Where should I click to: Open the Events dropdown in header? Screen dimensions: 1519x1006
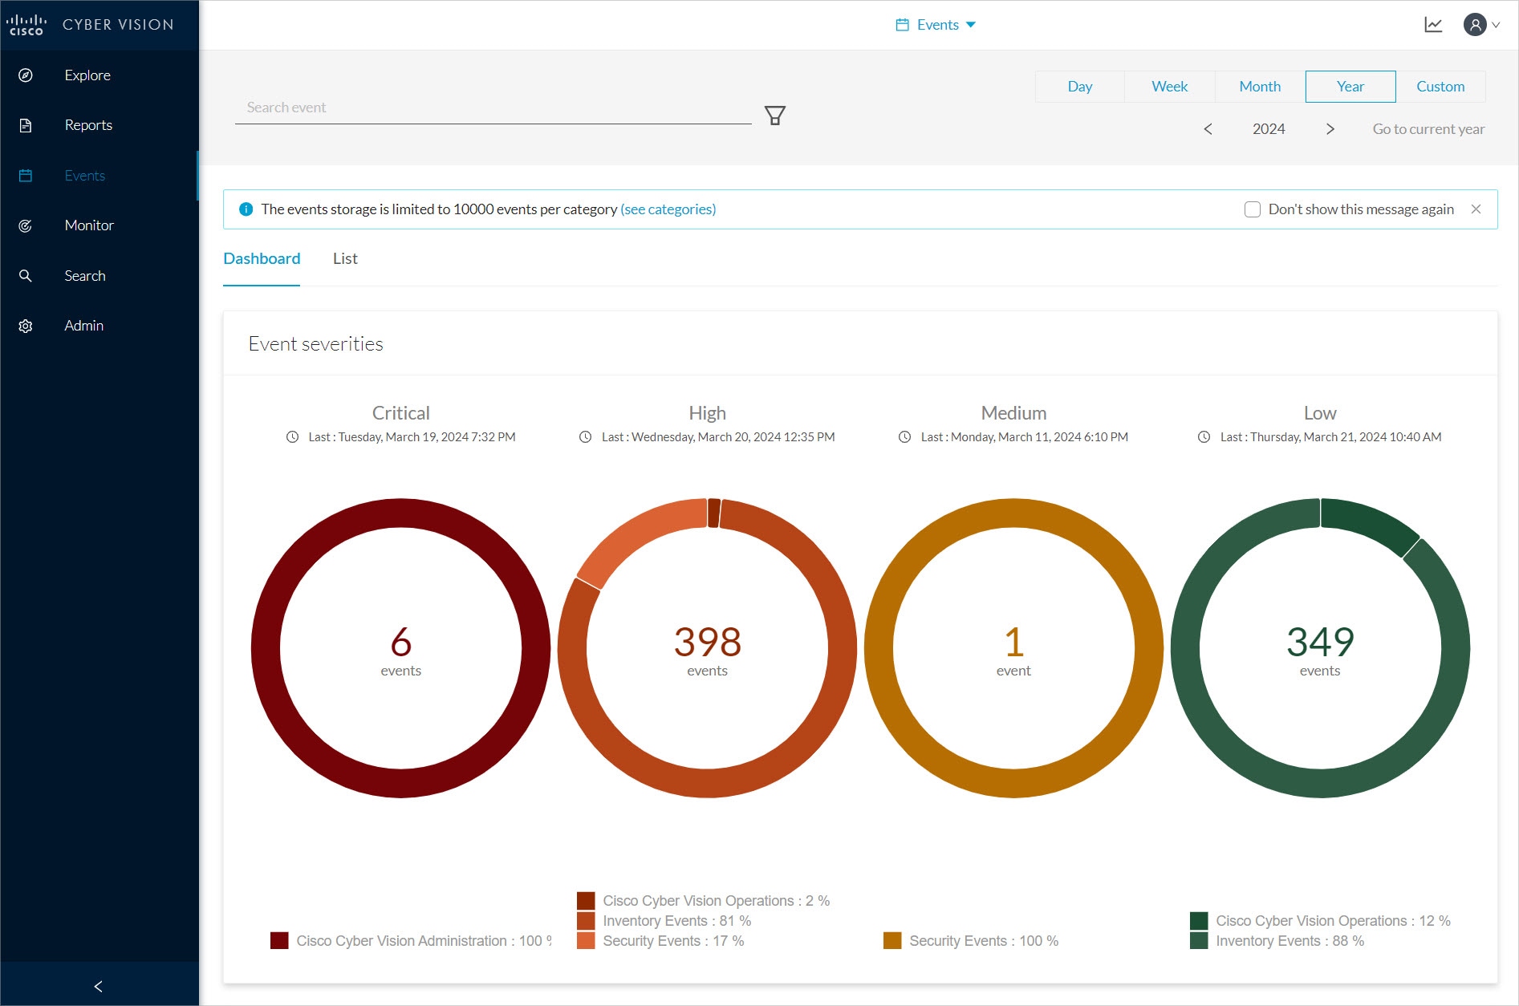[936, 25]
